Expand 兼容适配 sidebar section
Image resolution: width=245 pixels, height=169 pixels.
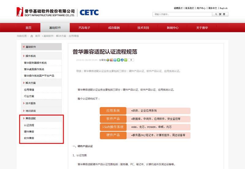pyautogui.click(x=41, y=118)
